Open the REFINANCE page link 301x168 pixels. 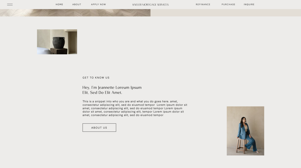203,4
